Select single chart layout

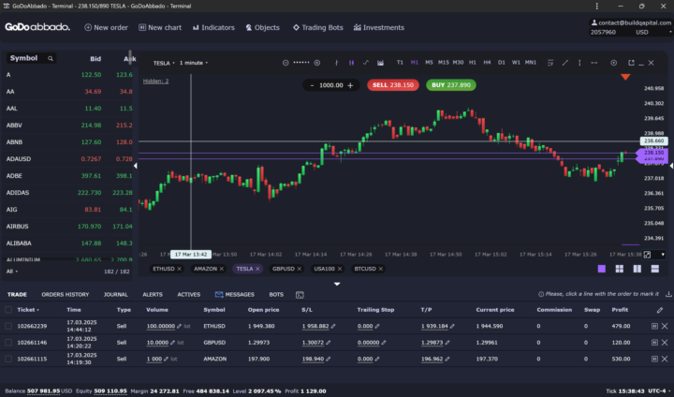click(x=602, y=269)
